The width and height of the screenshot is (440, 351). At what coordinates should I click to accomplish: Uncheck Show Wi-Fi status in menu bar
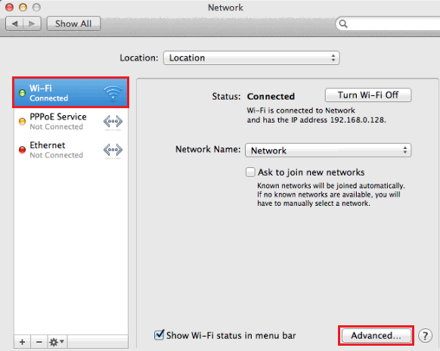pos(159,335)
